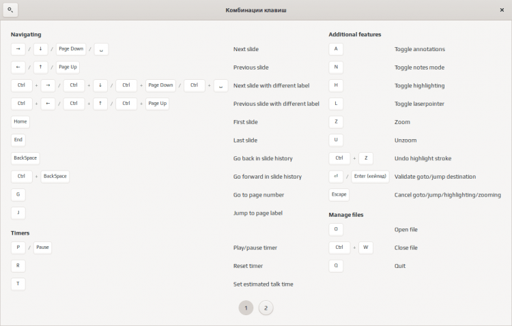The image size is (512, 326).
Task: Click the Home key icon
Action: coord(20,121)
